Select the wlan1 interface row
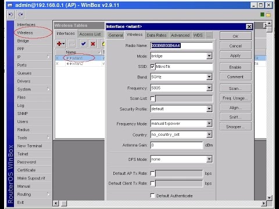Screen dimensions: 279x209 click(80, 58)
